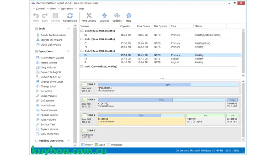
Task: Click Merge Volume icon
Action: (37, 63)
